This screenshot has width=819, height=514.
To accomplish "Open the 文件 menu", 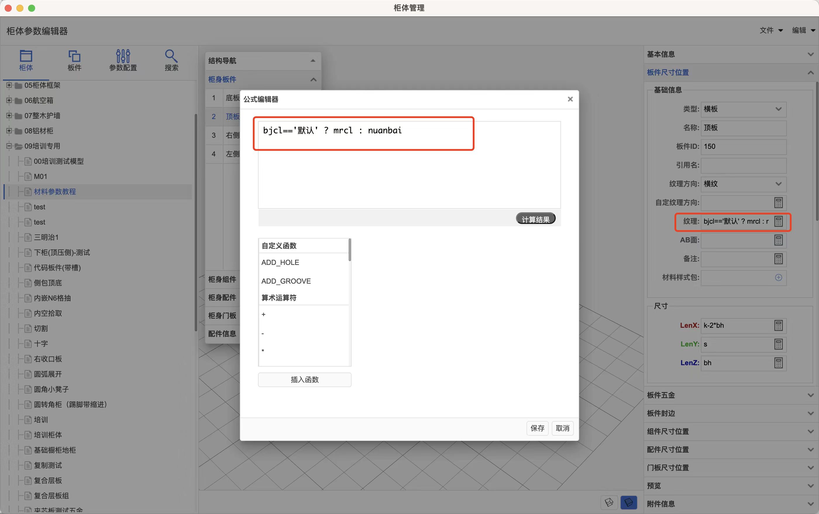I will (771, 30).
